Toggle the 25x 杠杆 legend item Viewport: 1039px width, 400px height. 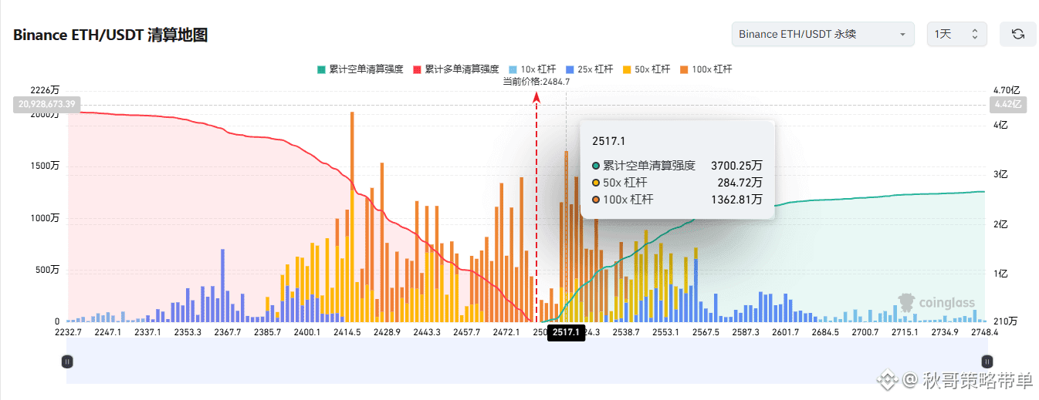point(589,69)
